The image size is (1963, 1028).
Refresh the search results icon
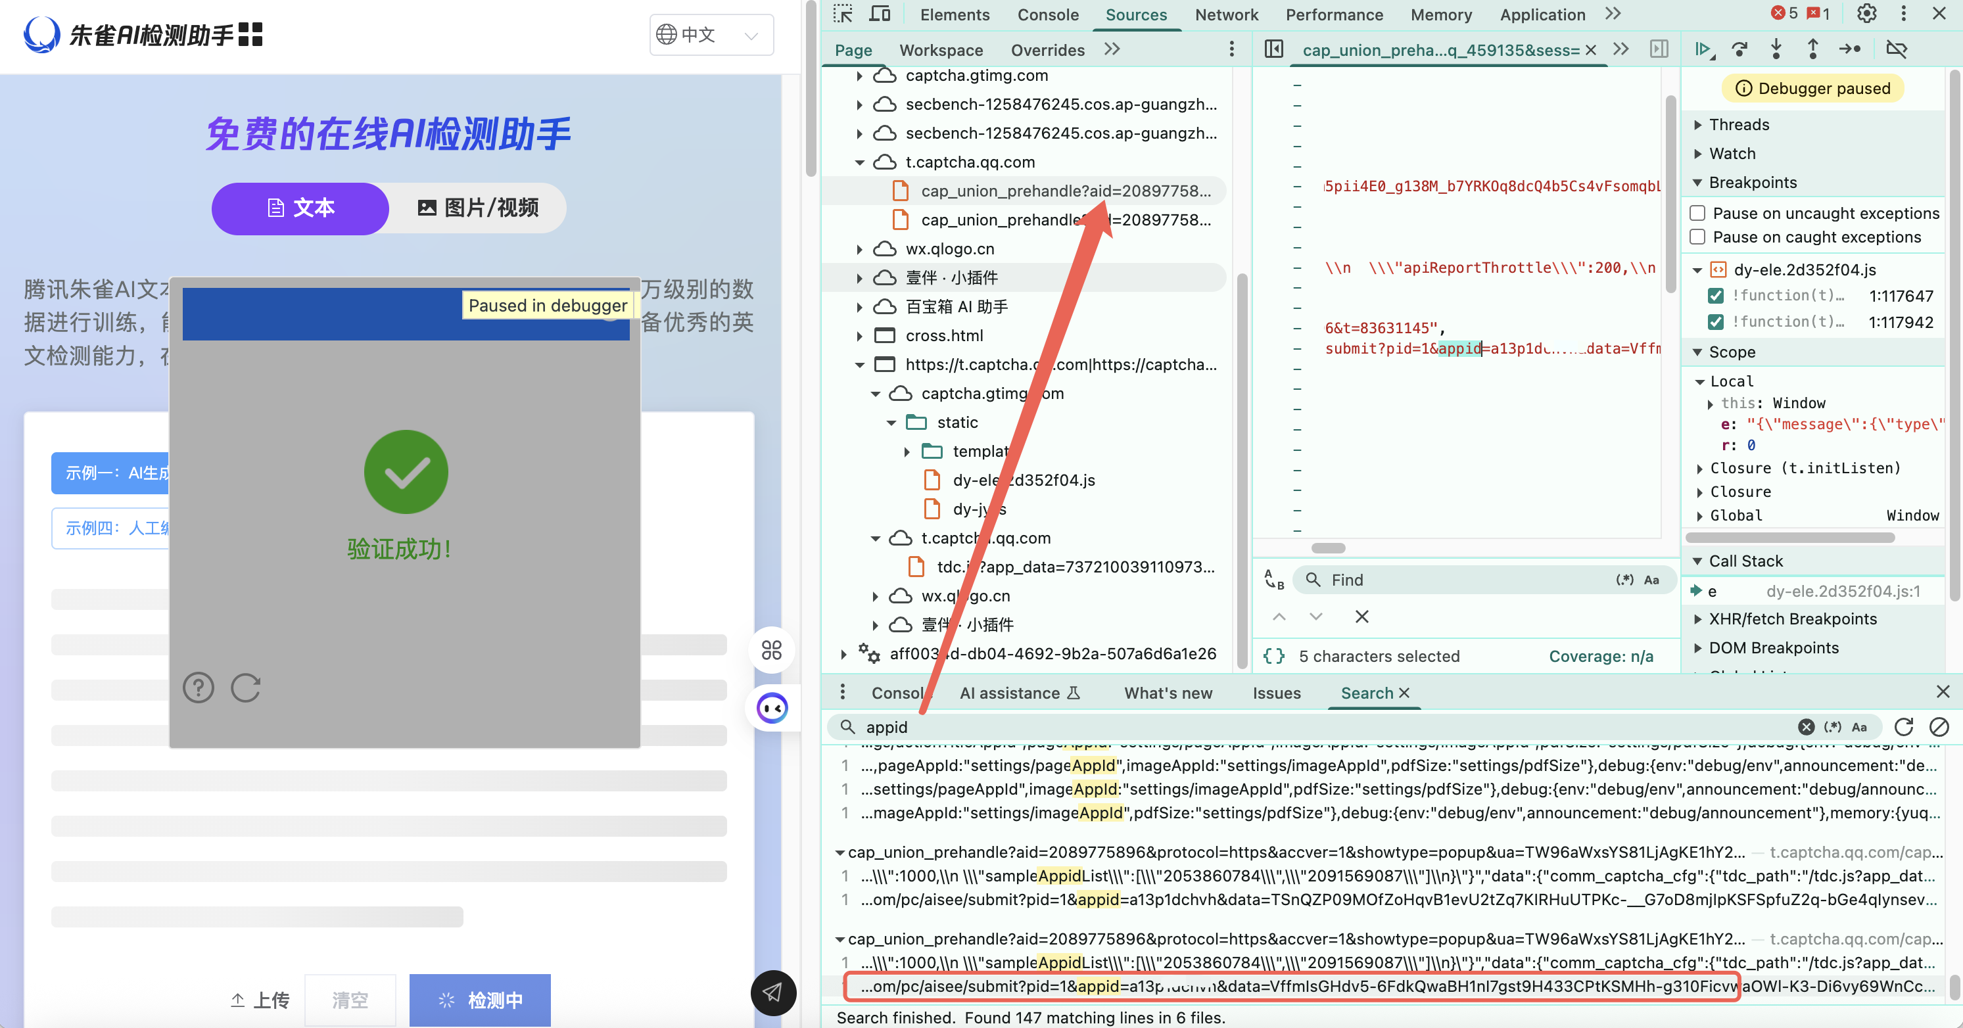[1904, 727]
